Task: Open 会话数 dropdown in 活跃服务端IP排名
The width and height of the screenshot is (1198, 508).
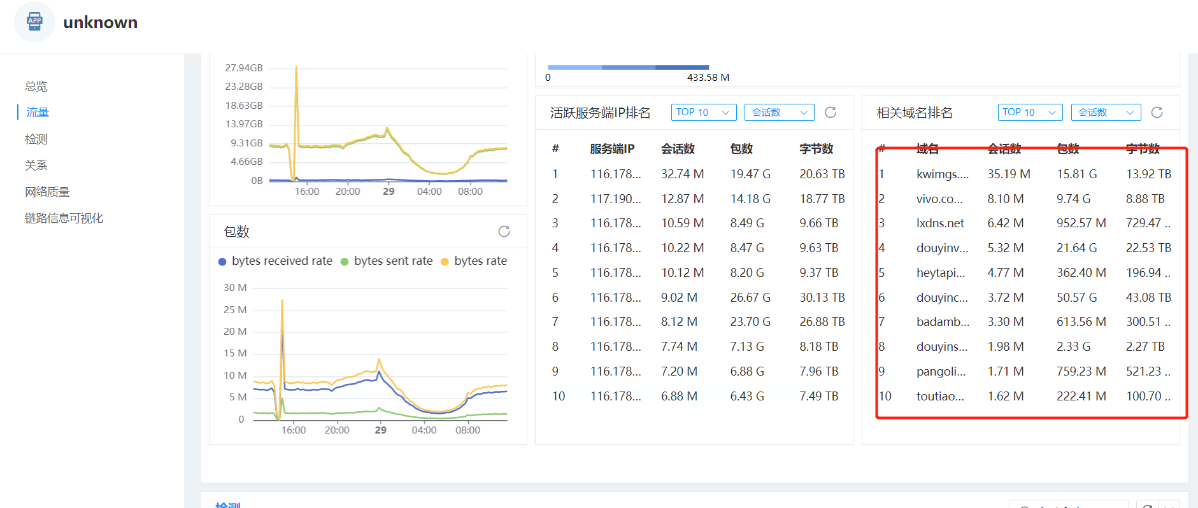Action: click(779, 113)
